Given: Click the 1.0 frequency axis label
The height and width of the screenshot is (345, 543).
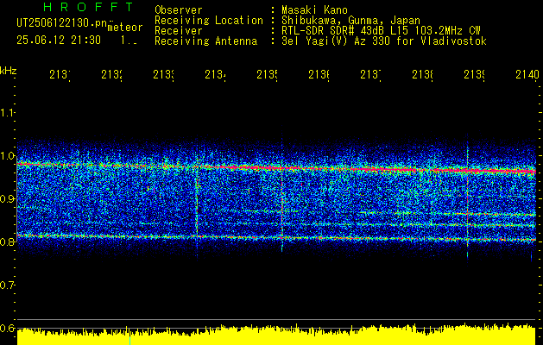Looking at the screenshot, I should 7,156.
